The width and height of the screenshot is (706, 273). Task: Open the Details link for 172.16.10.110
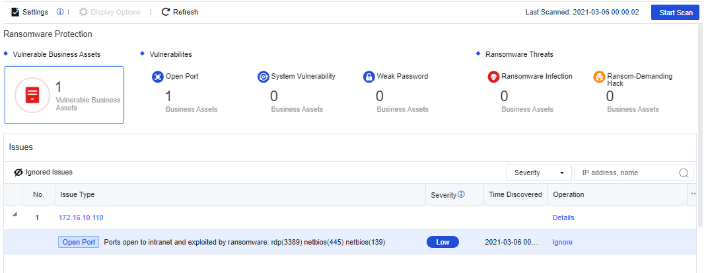[563, 217]
